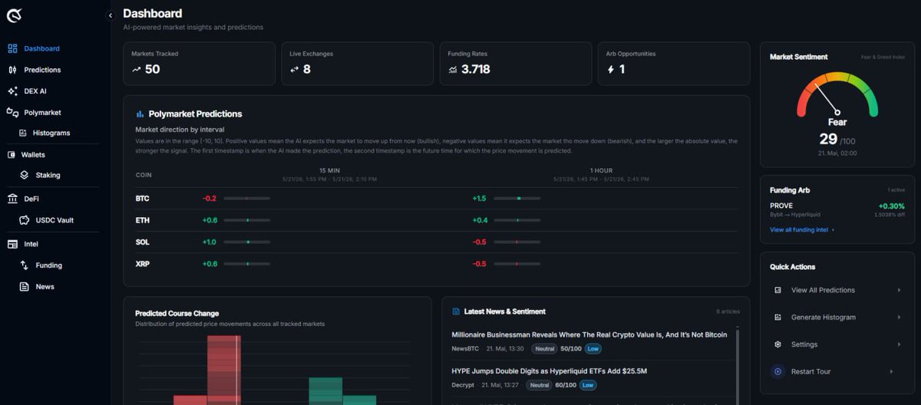Open the Staking sub-item
The height and width of the screenshot is (405, 921).
pos(48,175)
